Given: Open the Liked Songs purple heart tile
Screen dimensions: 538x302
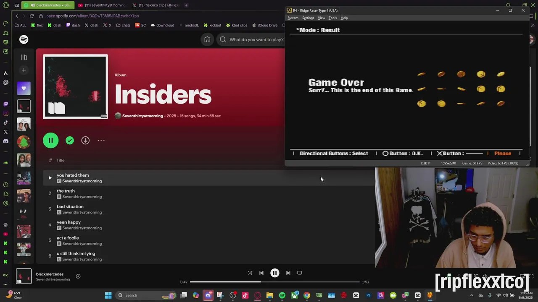Looking at the screenshot, I should (x=24, y=89).
